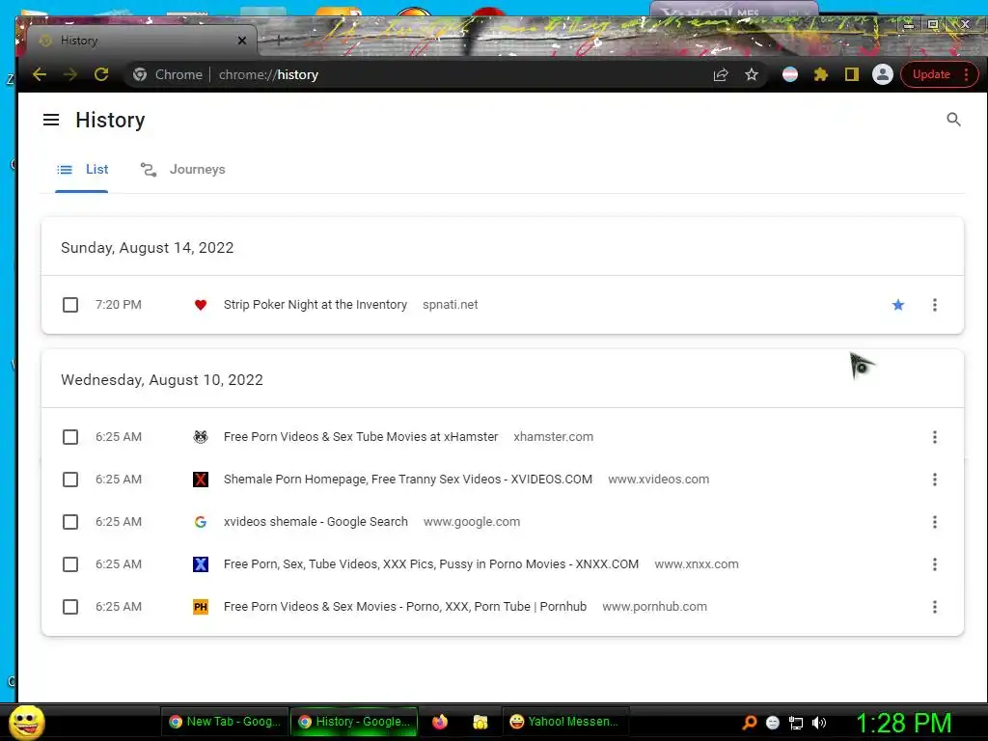The height and width of the screenshot is (741, 988).
Task: Click the flag extension icon in toolbar
Action: tap(790, 75)
